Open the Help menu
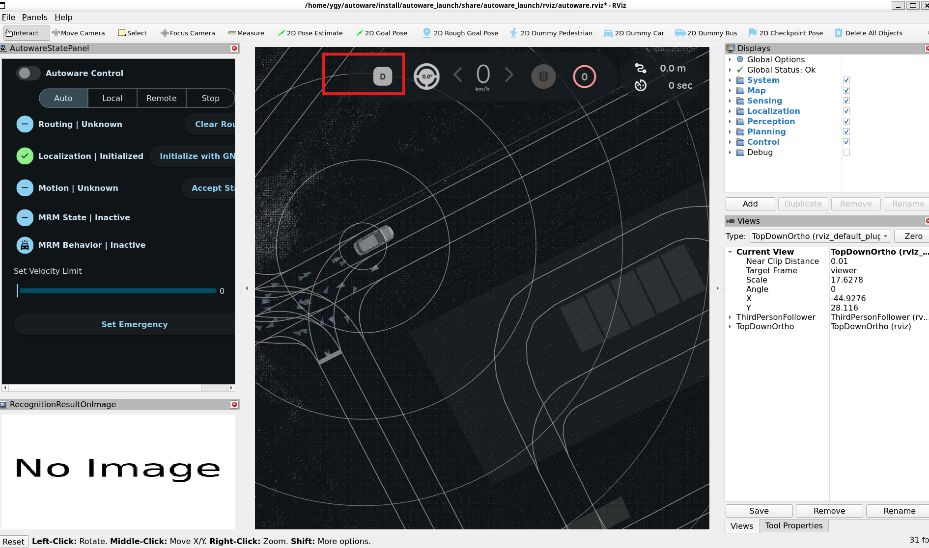 pos(63,17)
